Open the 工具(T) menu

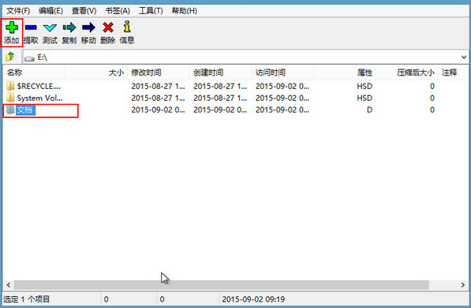click(151, 11)
